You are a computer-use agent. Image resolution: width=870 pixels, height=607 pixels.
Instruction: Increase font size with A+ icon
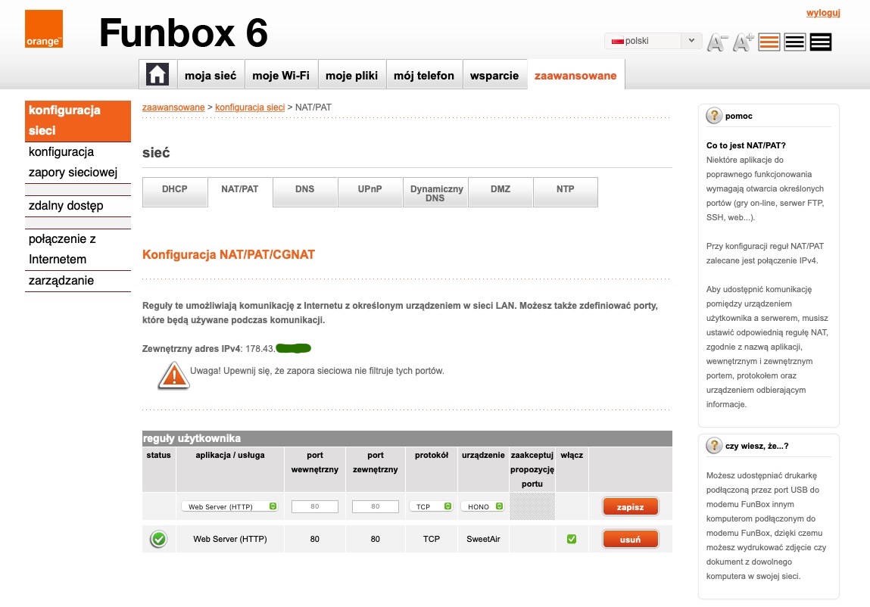(x=743, y=42)
